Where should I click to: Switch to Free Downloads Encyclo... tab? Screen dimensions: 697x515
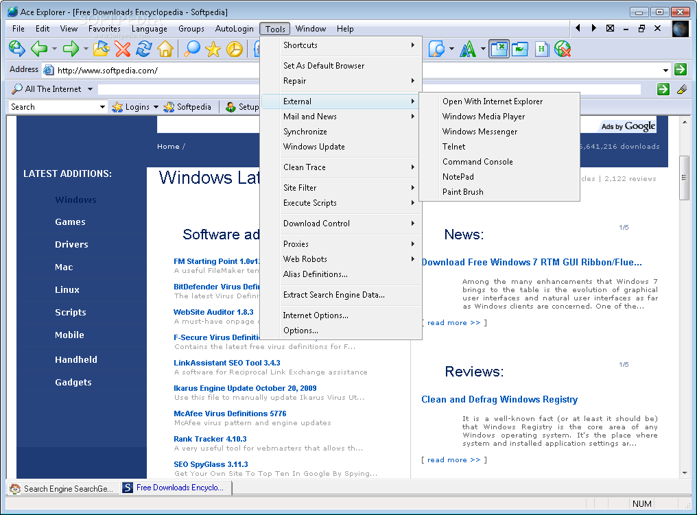click(x=176, y=488)
